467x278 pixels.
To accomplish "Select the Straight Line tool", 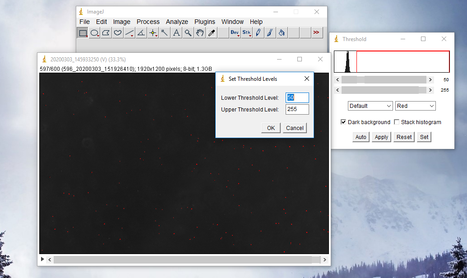I will [x=129, y=33].
